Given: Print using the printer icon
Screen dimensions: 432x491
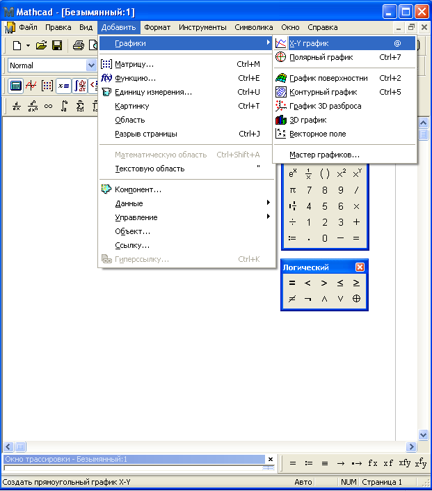Looking at the screenshot, I should tap(78, 46).
